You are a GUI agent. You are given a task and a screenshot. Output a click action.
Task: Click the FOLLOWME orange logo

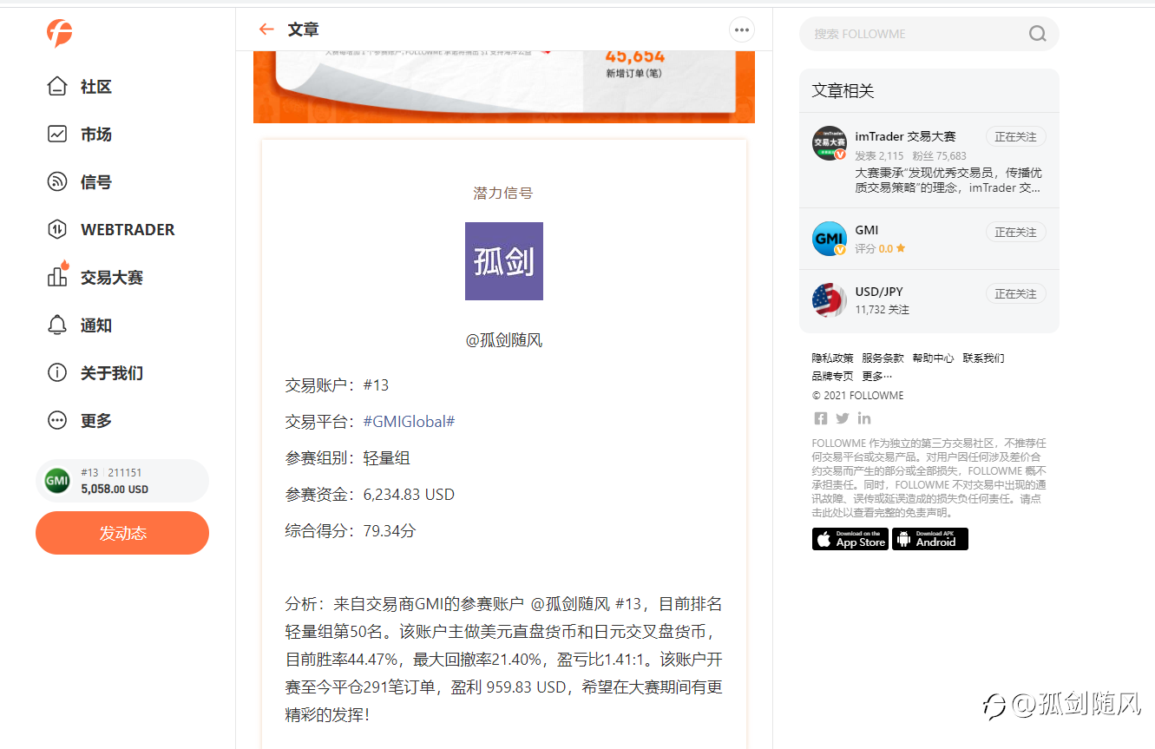59,33
